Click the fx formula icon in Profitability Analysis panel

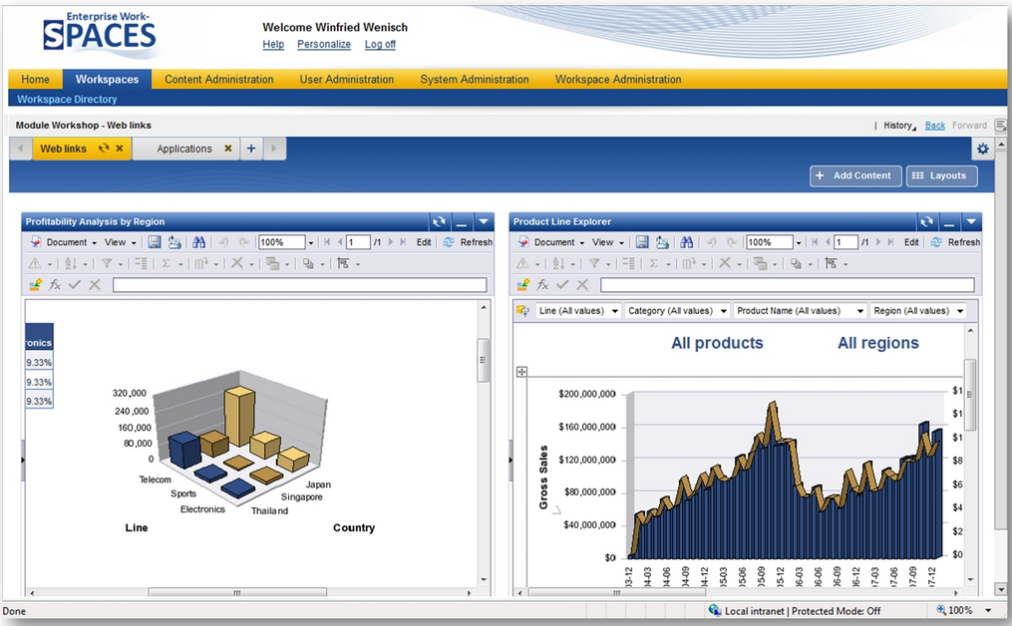pyautogui.click(x=55, y=285)
